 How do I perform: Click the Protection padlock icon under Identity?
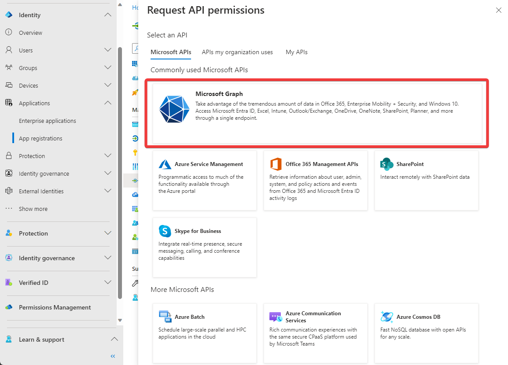pyautogui.click(x=9, y=155)
